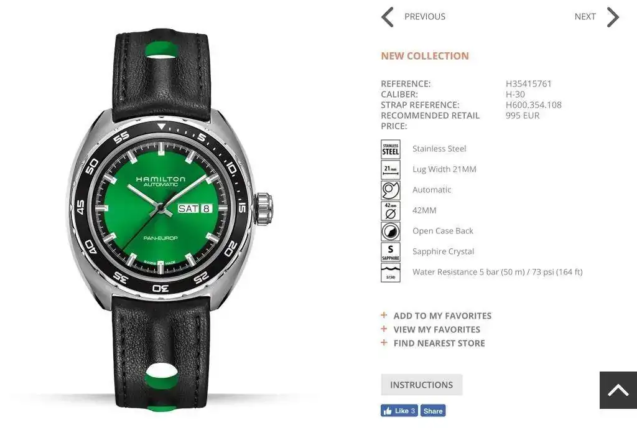Click the 42mm case diameter icon
This screenshot has width=637, height=440.
(391, 211)
